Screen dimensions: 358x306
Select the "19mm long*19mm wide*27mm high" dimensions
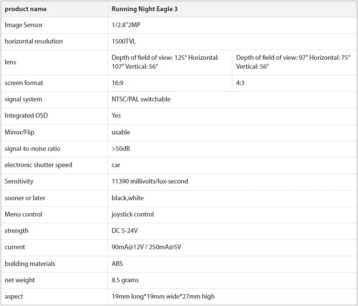pyautogui.click(x=163, y=297)
